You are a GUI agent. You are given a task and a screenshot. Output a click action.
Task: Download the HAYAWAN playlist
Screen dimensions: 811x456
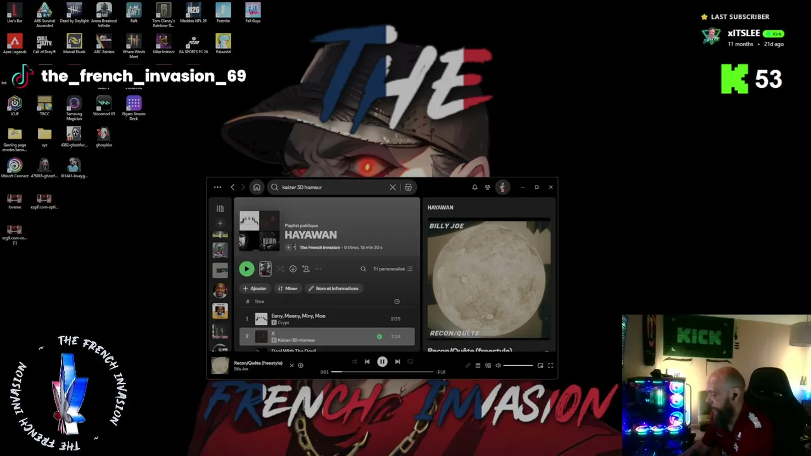(x=293, y=269)
